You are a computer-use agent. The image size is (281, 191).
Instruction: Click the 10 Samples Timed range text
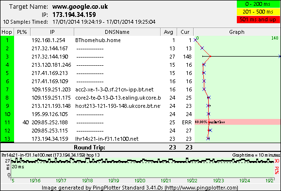(x=104, y=22)
